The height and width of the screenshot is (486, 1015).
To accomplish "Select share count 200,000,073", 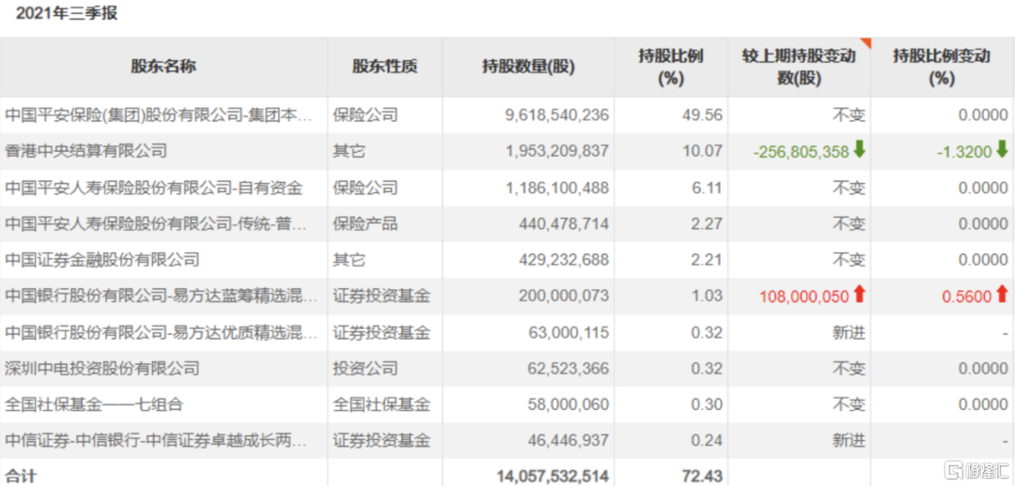I will tap(564, 296).
